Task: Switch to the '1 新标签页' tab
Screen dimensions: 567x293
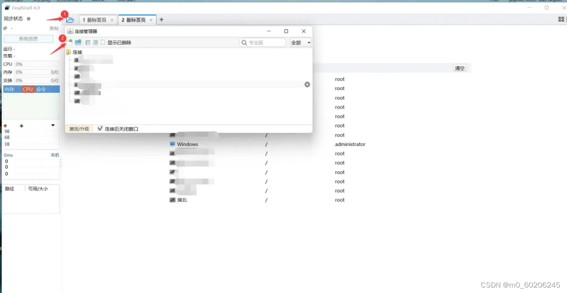Action: coord(94,20)
